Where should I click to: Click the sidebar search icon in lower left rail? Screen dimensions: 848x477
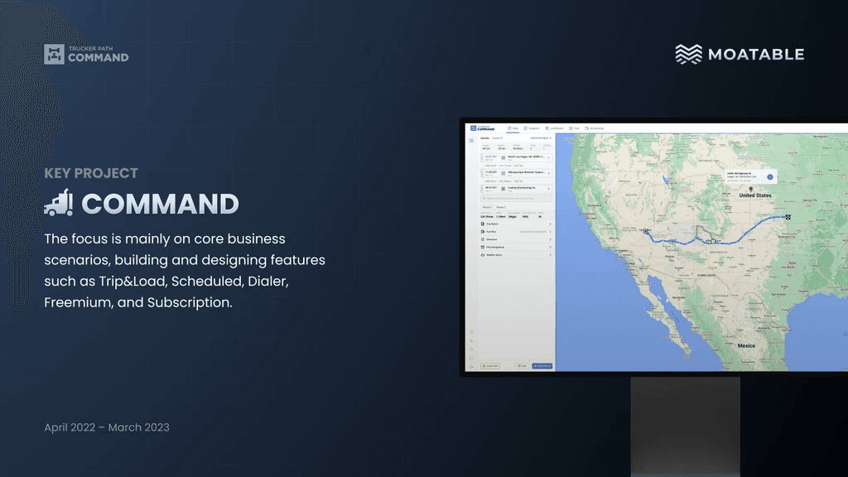pyautogui.click(x=471, y=331)
